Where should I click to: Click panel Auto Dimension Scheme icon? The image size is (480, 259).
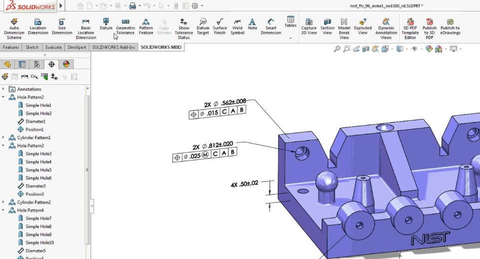pyautogui.click(x=5, y=77)
